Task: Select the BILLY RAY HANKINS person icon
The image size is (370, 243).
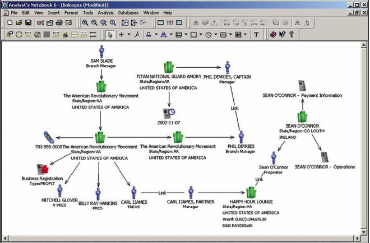Action: (x=98, y=194)
